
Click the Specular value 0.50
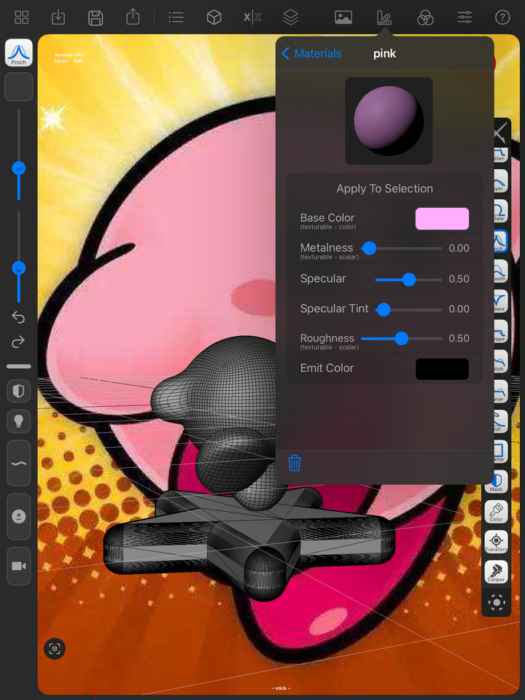tap(459, 279)
